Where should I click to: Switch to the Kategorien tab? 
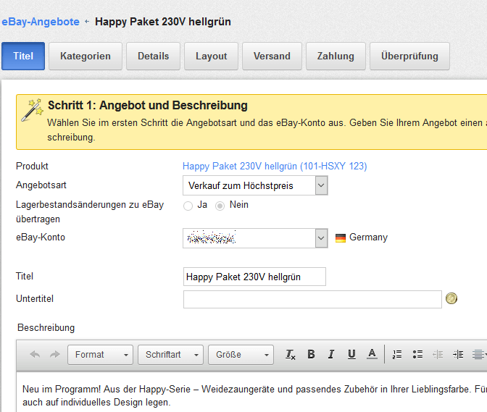coord(86,56)
